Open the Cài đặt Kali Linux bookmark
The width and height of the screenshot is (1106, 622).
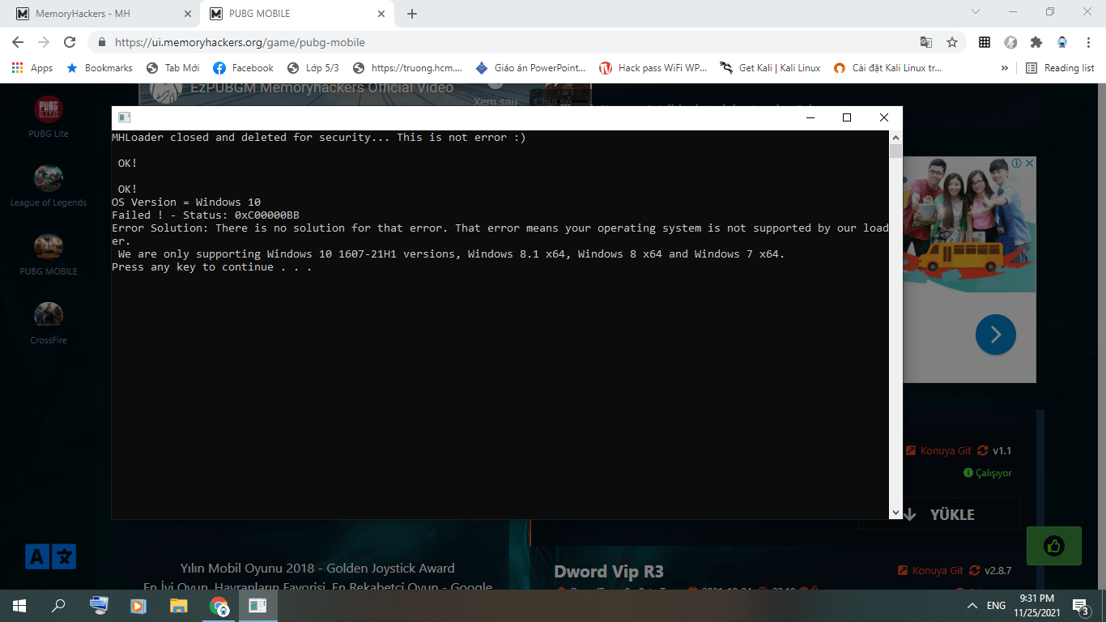click(x=888, y=68)
